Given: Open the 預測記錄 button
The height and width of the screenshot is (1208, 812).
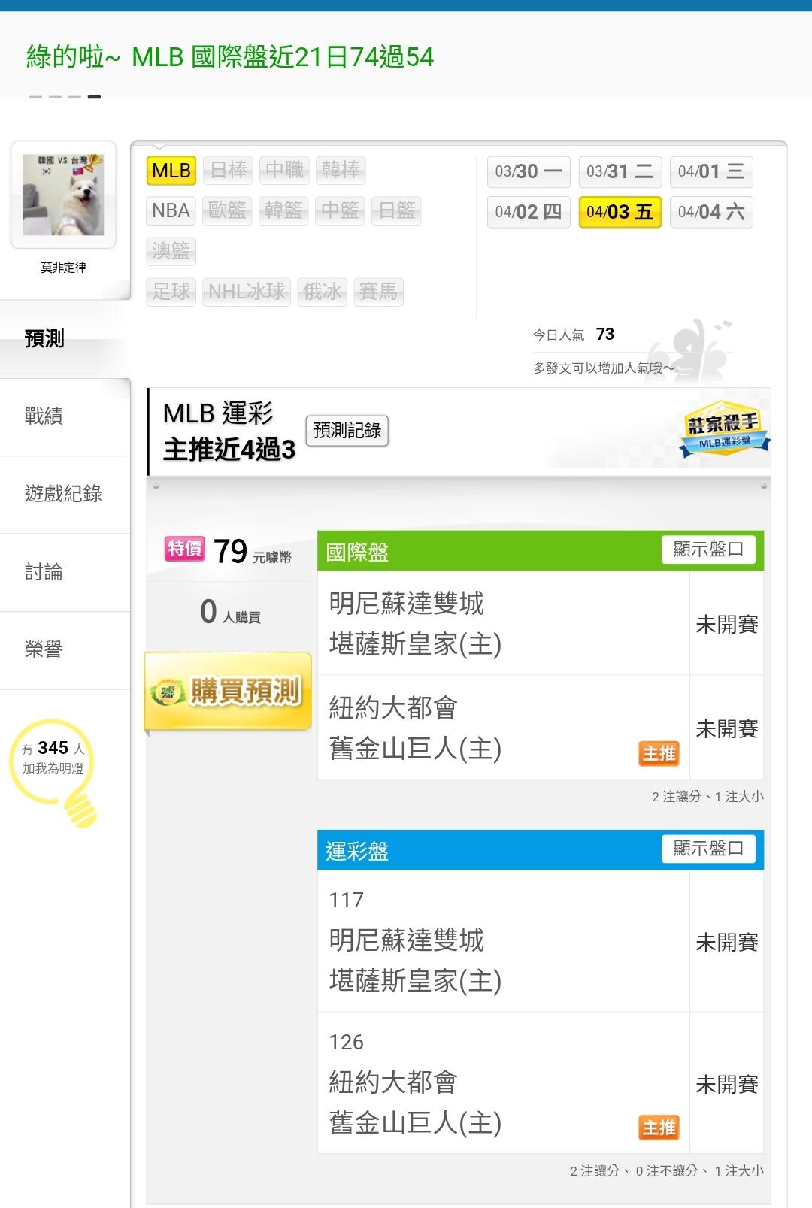Looking at the screenshot, I should pos(347,431).
